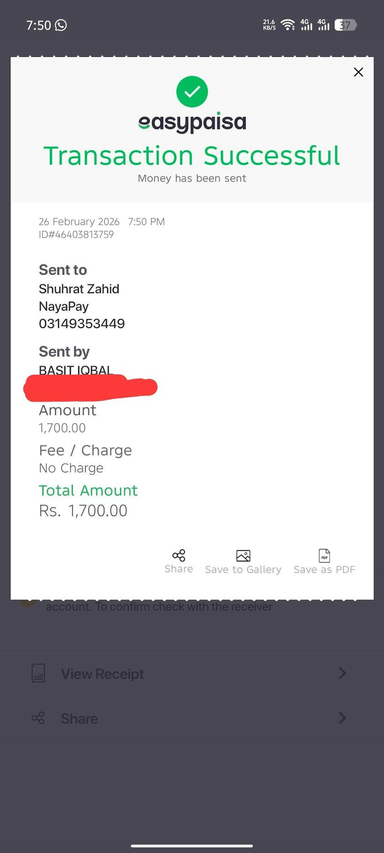Tap the WhatsApp notification icon in status bar

(x=61, y=25)
